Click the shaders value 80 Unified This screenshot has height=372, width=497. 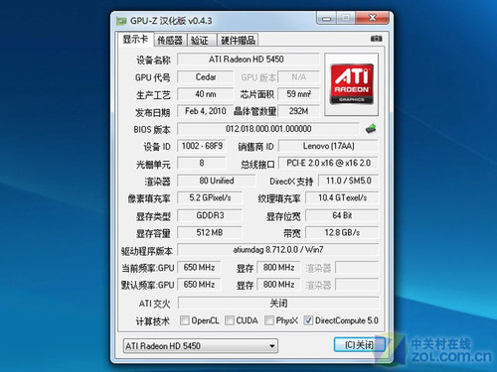click(x=217, y=181)
